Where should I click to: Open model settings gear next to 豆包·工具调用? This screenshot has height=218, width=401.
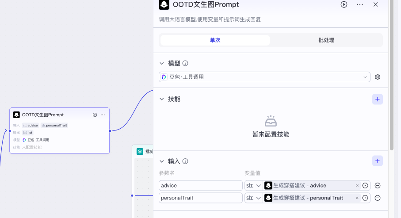coord(378,77)
